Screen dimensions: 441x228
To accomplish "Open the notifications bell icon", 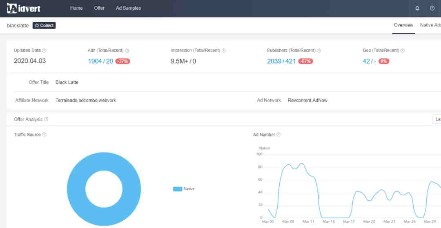I will [417, 8].
